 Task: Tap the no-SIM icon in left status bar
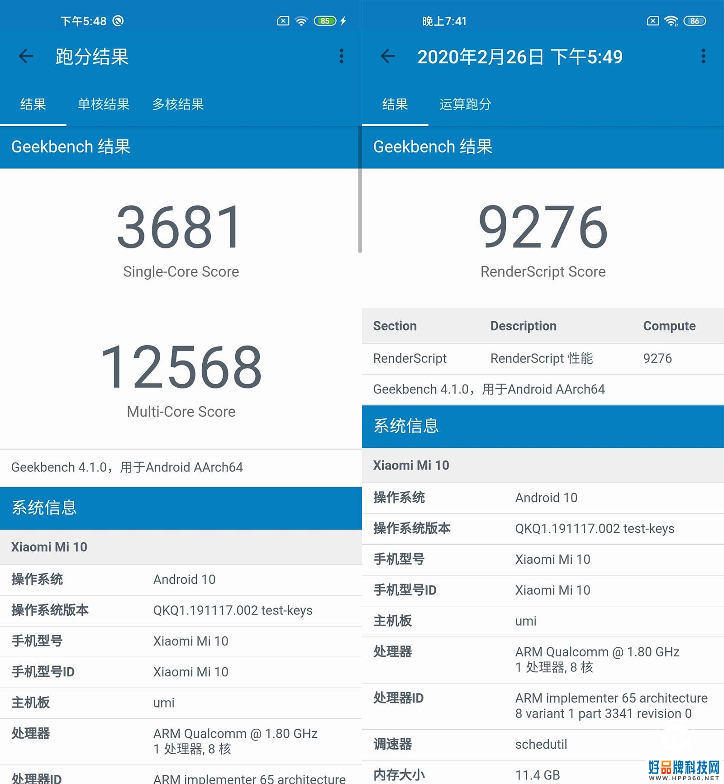pyautogui.click(x=283, y=21)
